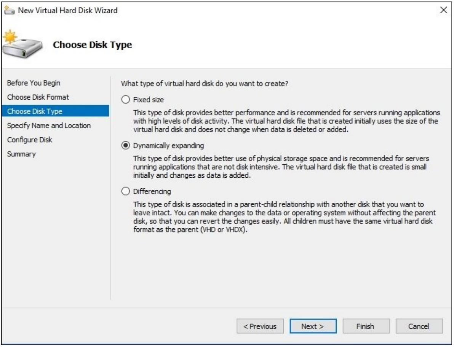Open the Configure Disk step
454x347 pixels.
click(x=30, y=140)
